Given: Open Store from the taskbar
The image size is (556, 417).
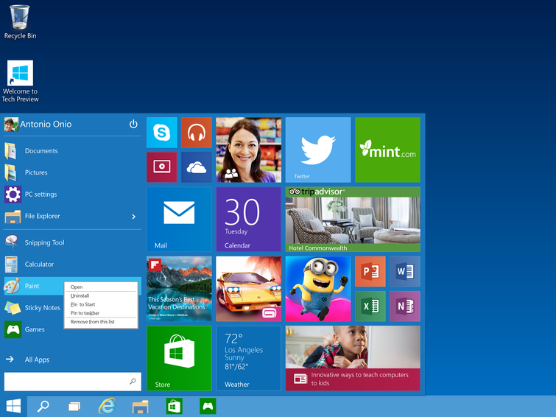Looking at the screenshot, I should pyautogui.click(x=174, y=406).
